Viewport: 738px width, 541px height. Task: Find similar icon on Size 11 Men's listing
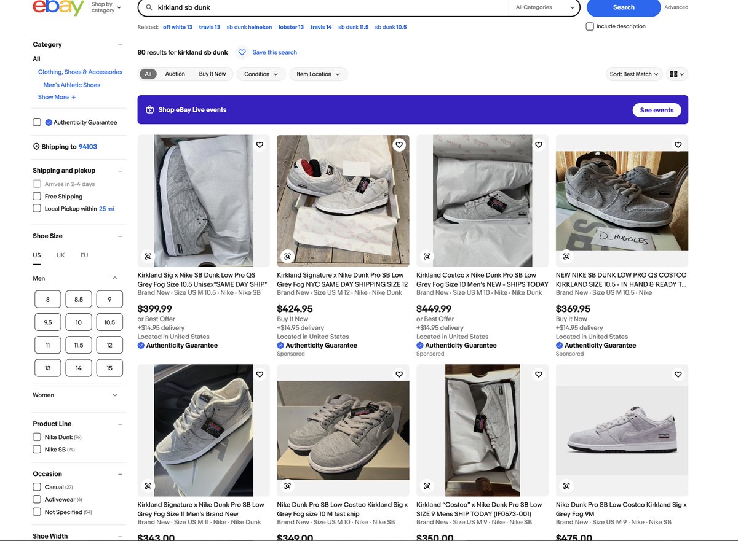(x=148, y=486)
